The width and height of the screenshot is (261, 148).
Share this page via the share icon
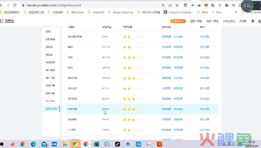click(170, 5)
